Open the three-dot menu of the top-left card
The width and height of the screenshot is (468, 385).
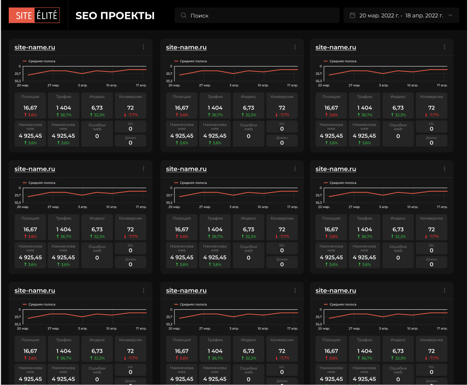143,47
